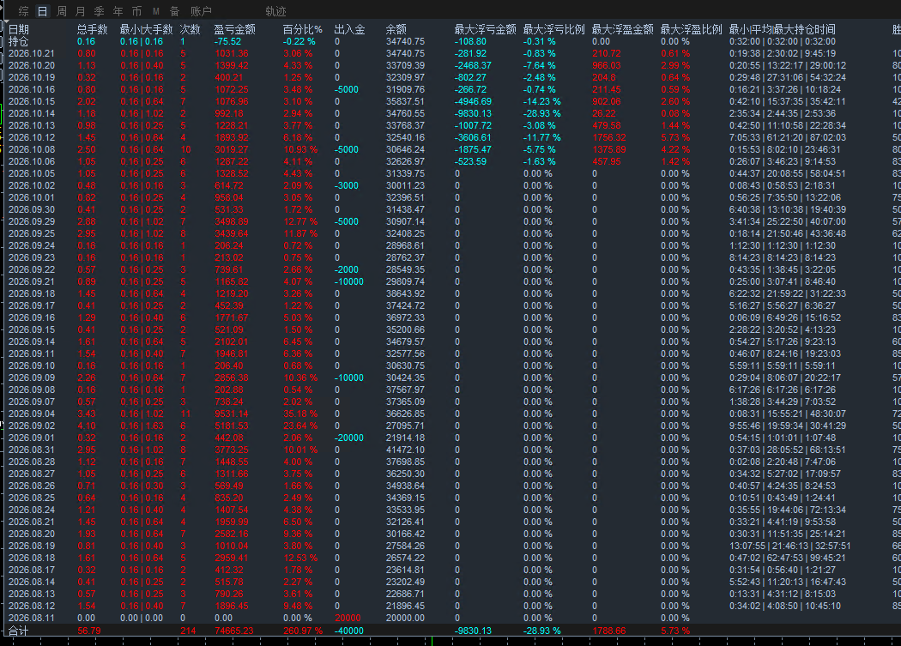This screenshot has width=901, height=646.
Task: Select the 41472.10 balance cell
Action: pos(405,450)
